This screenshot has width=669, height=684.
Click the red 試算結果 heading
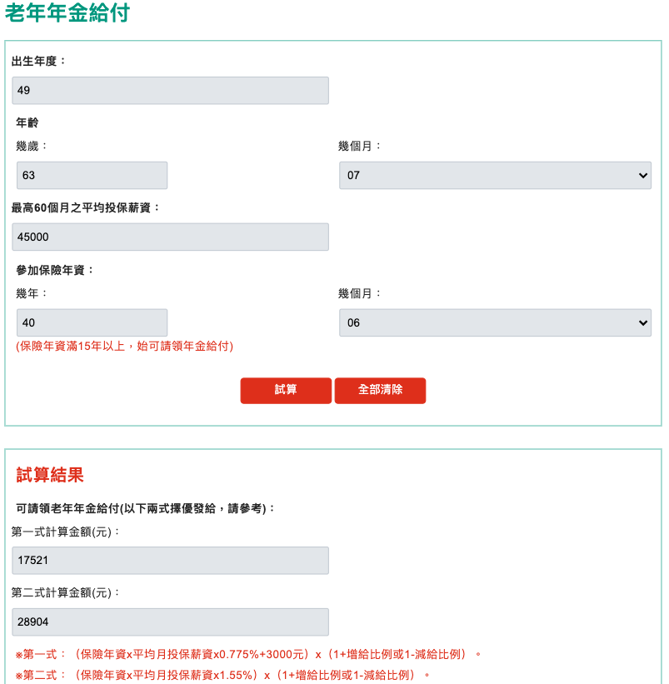point(50,475)
